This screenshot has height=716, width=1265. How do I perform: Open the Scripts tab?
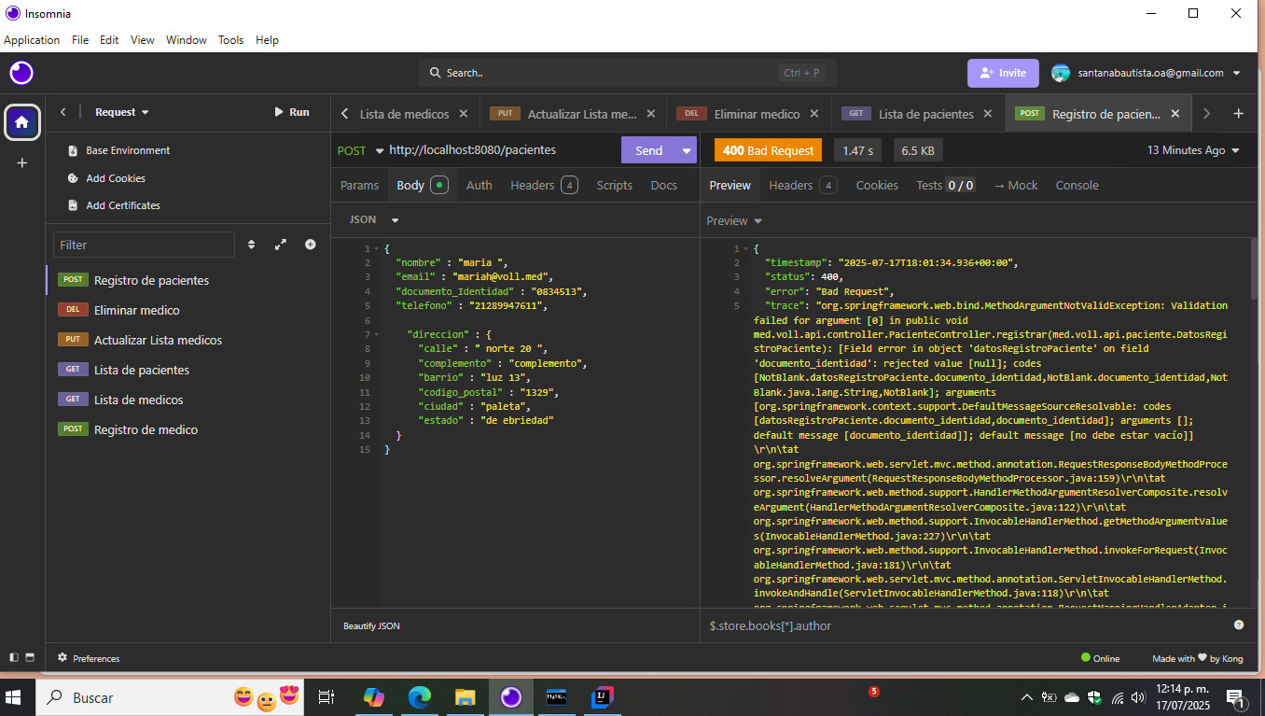[614, 185]
